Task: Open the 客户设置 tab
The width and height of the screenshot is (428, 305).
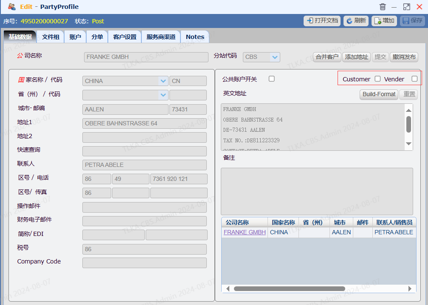Action: (x=125, y=37)
